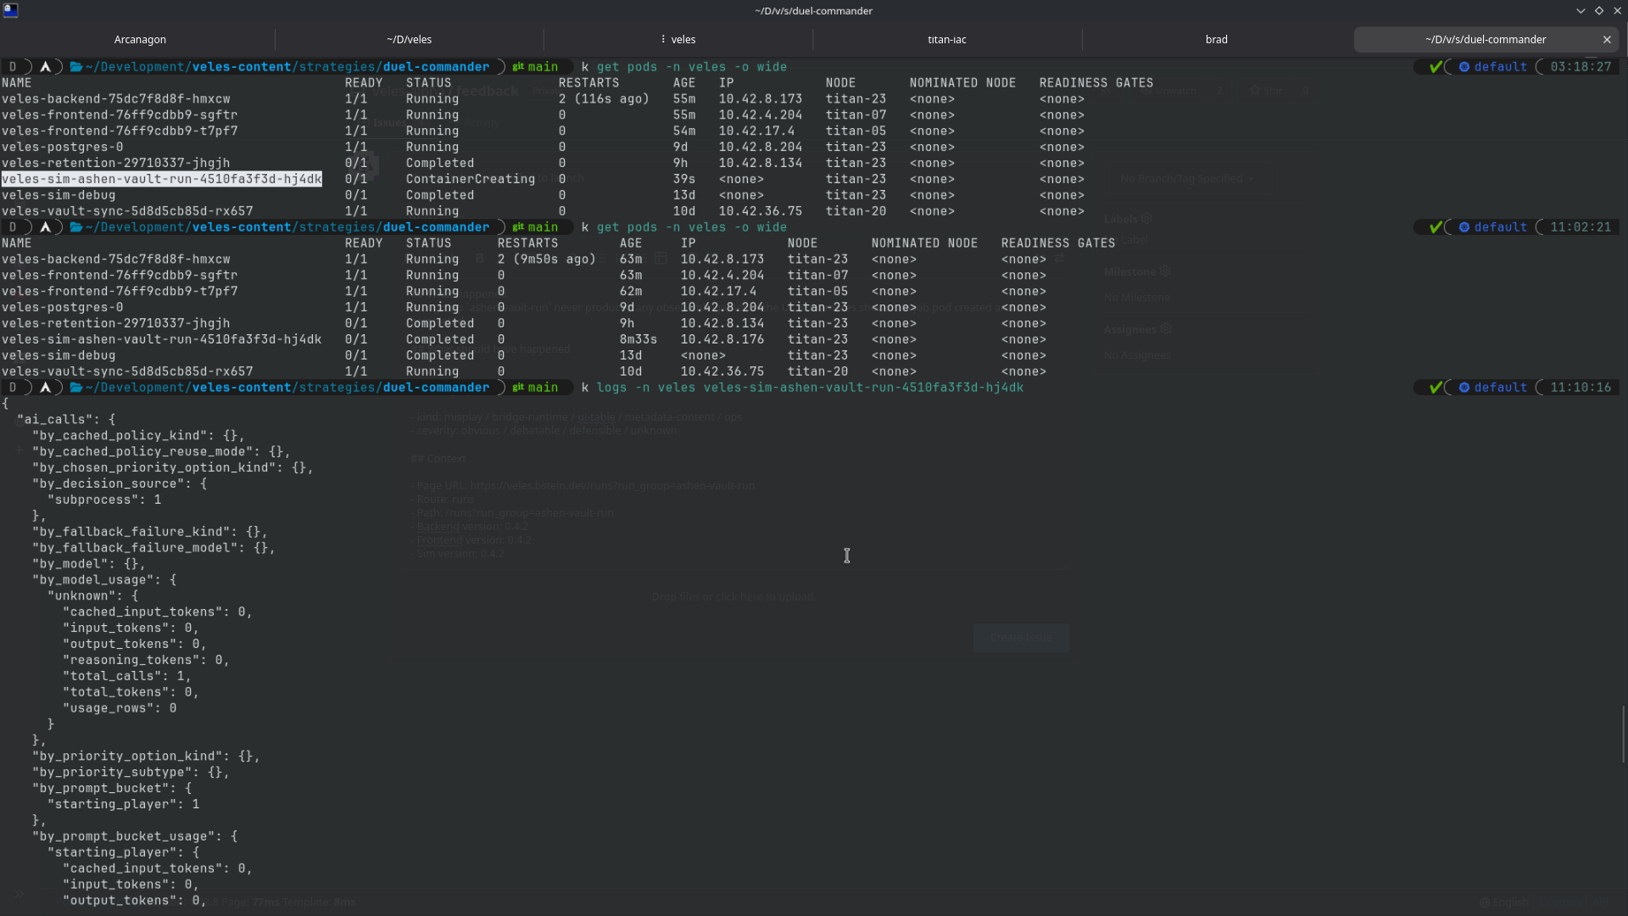Click the 62m age value
Screen dimensions: 1628x916
pyautogui.click(x=631, y=292)
